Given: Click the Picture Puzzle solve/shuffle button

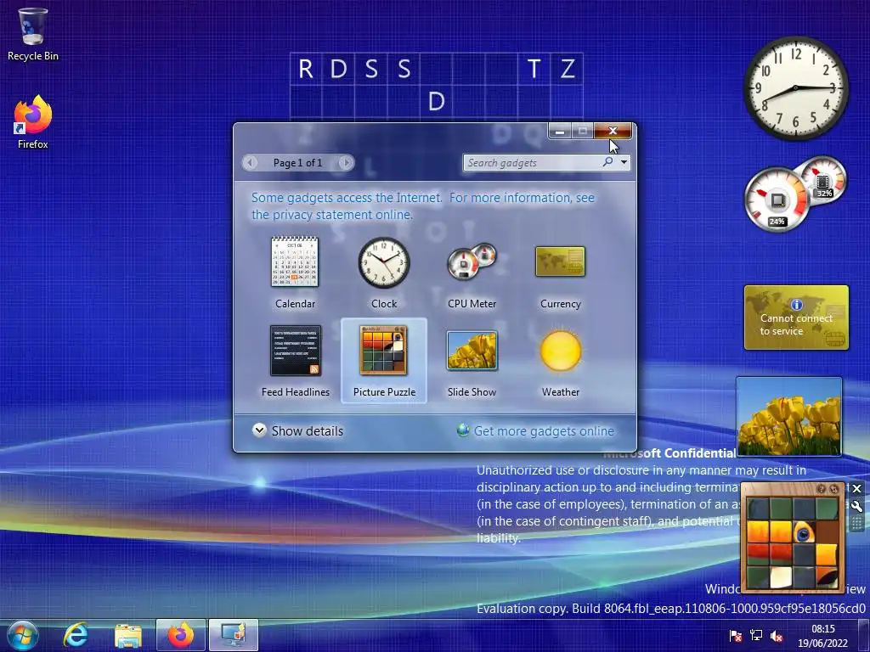Looking at the screenshot, I should pyautogui.click(x=834, y=488).
